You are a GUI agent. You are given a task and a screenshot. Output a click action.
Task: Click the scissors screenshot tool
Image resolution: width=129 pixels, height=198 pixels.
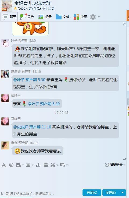53,165
